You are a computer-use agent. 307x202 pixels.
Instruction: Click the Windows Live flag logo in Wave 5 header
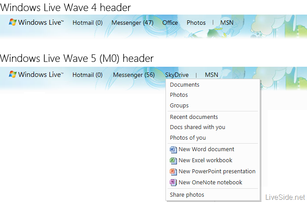[12, 74]
